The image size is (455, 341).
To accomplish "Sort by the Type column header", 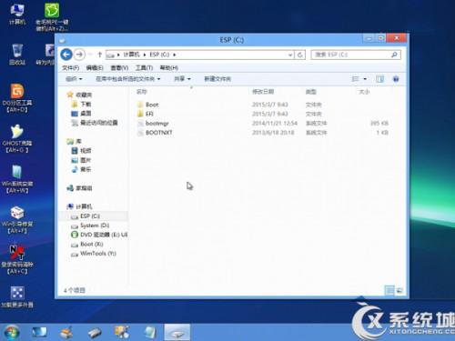I will [311, 92].
